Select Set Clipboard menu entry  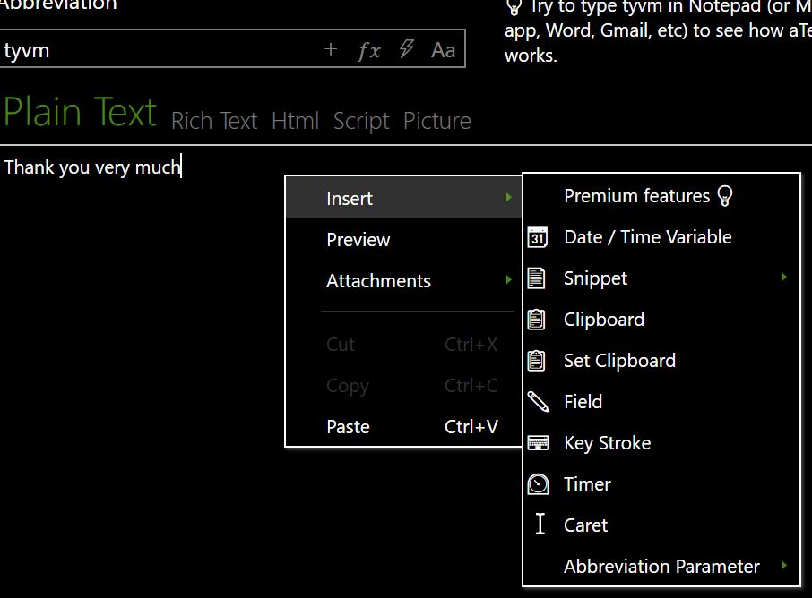tap(619, 361)
